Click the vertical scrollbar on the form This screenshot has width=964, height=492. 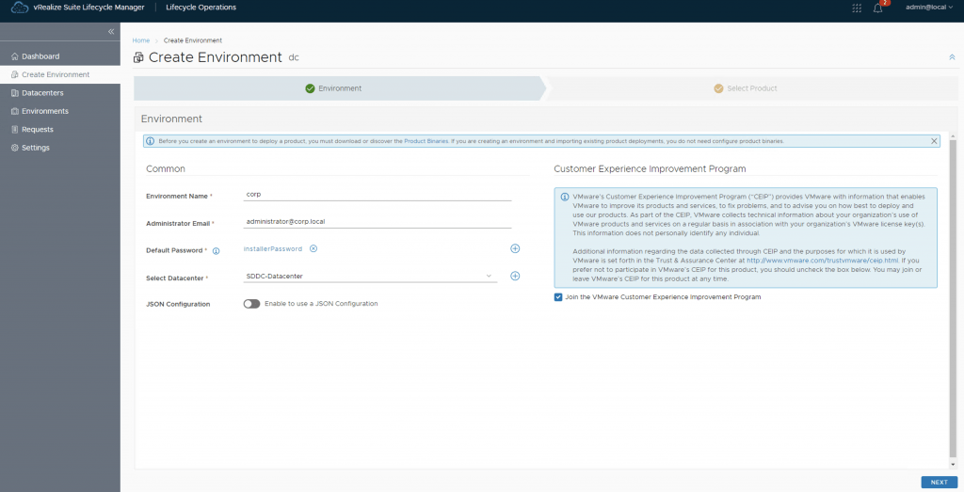(954, 282)
